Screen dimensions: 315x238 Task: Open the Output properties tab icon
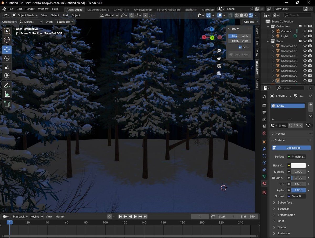(x=264, y=113)
